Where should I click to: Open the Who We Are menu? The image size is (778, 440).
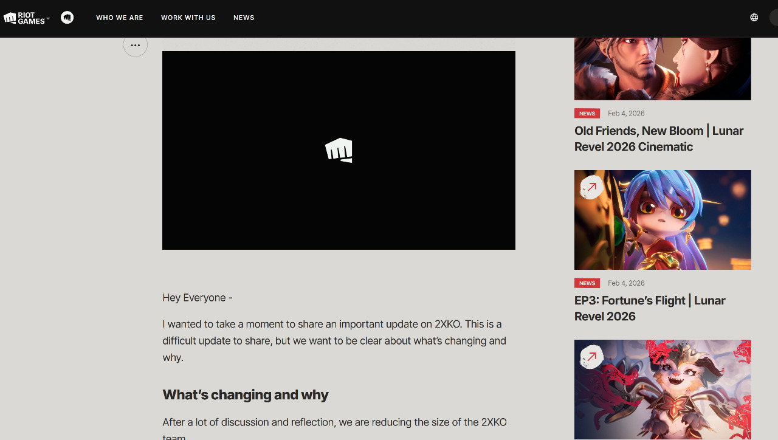(120, 18)
